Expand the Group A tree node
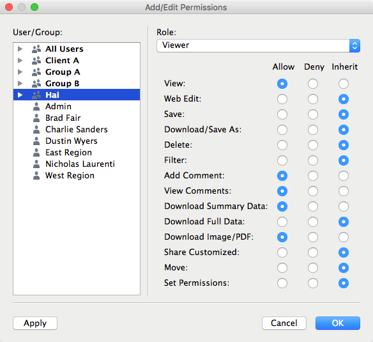 pos(20,72)
